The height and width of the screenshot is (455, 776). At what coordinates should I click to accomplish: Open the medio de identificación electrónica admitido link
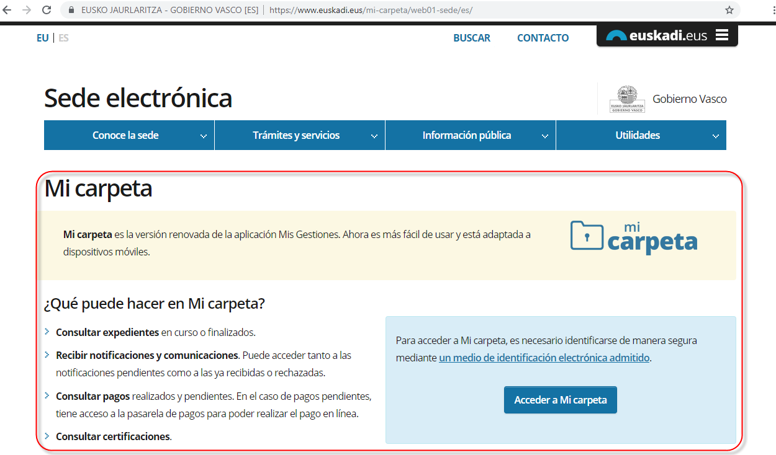tap(544, 358)
